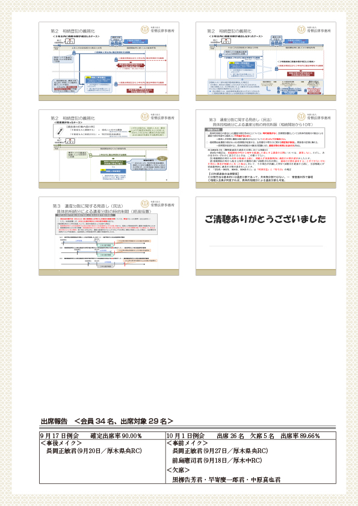
Task: Select the 9月17日例会 table header cell
Action: 102,436
